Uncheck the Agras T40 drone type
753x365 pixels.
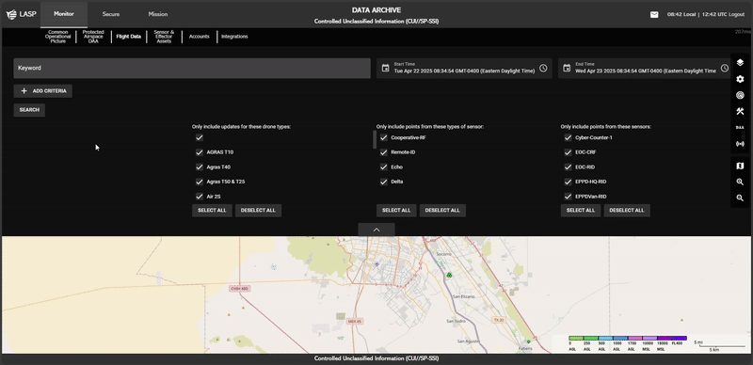[x=200, y=167]
